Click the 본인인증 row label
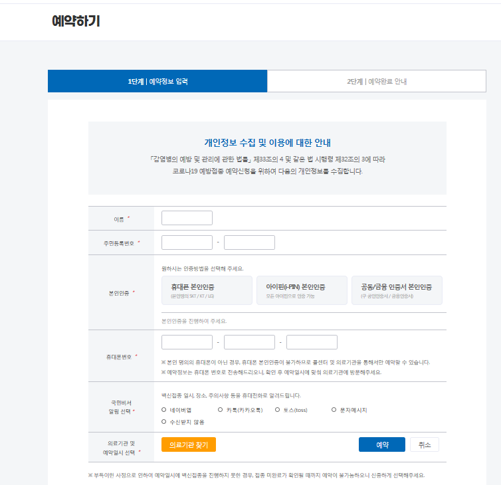 coord(119,293)
